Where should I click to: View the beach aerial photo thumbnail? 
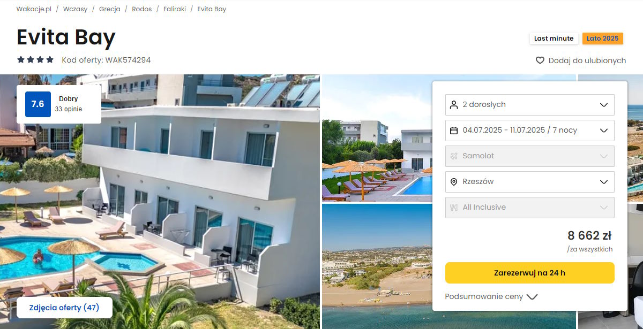pos(377,266)
